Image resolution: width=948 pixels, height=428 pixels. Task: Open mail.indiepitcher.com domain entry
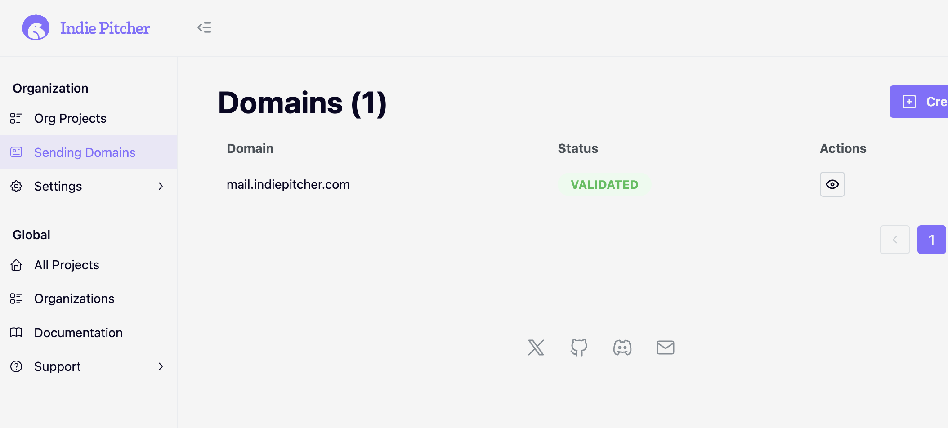point(288,184)
